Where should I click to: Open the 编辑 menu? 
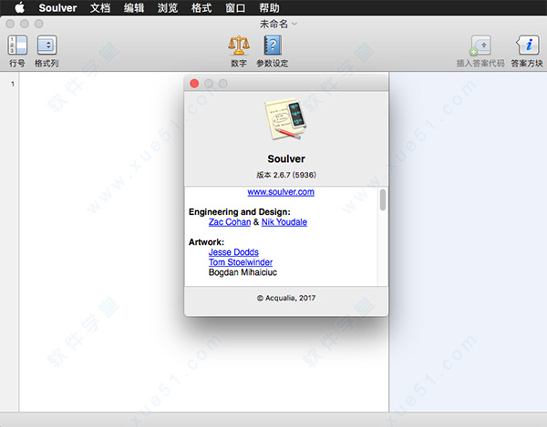134,7
